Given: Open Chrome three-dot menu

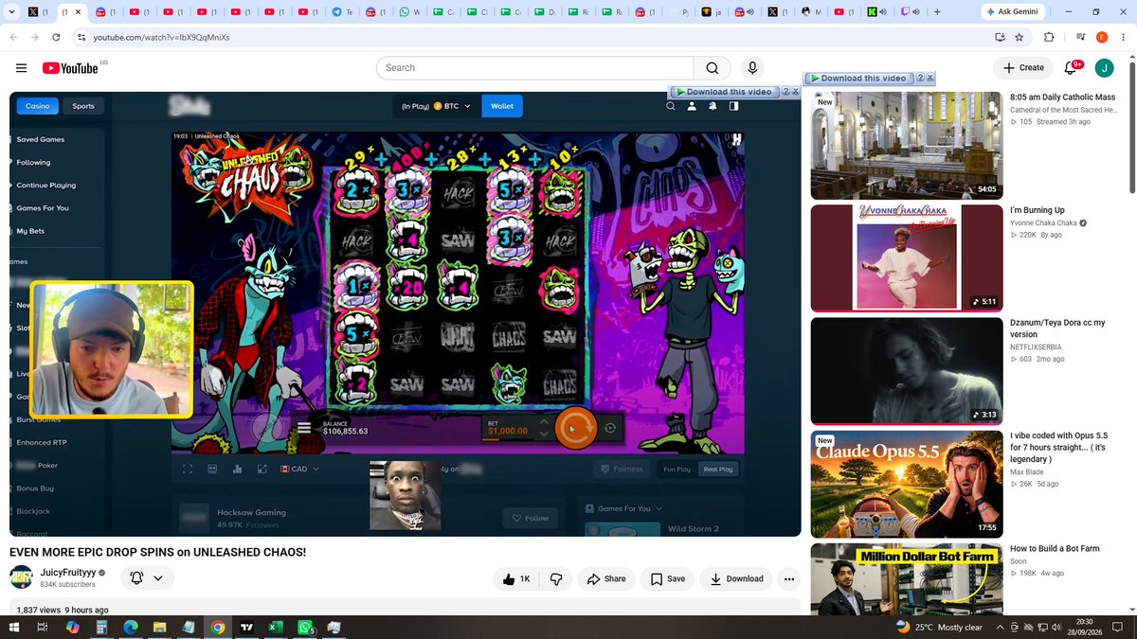Looking at the screenshot, I should click(1123, 37).
